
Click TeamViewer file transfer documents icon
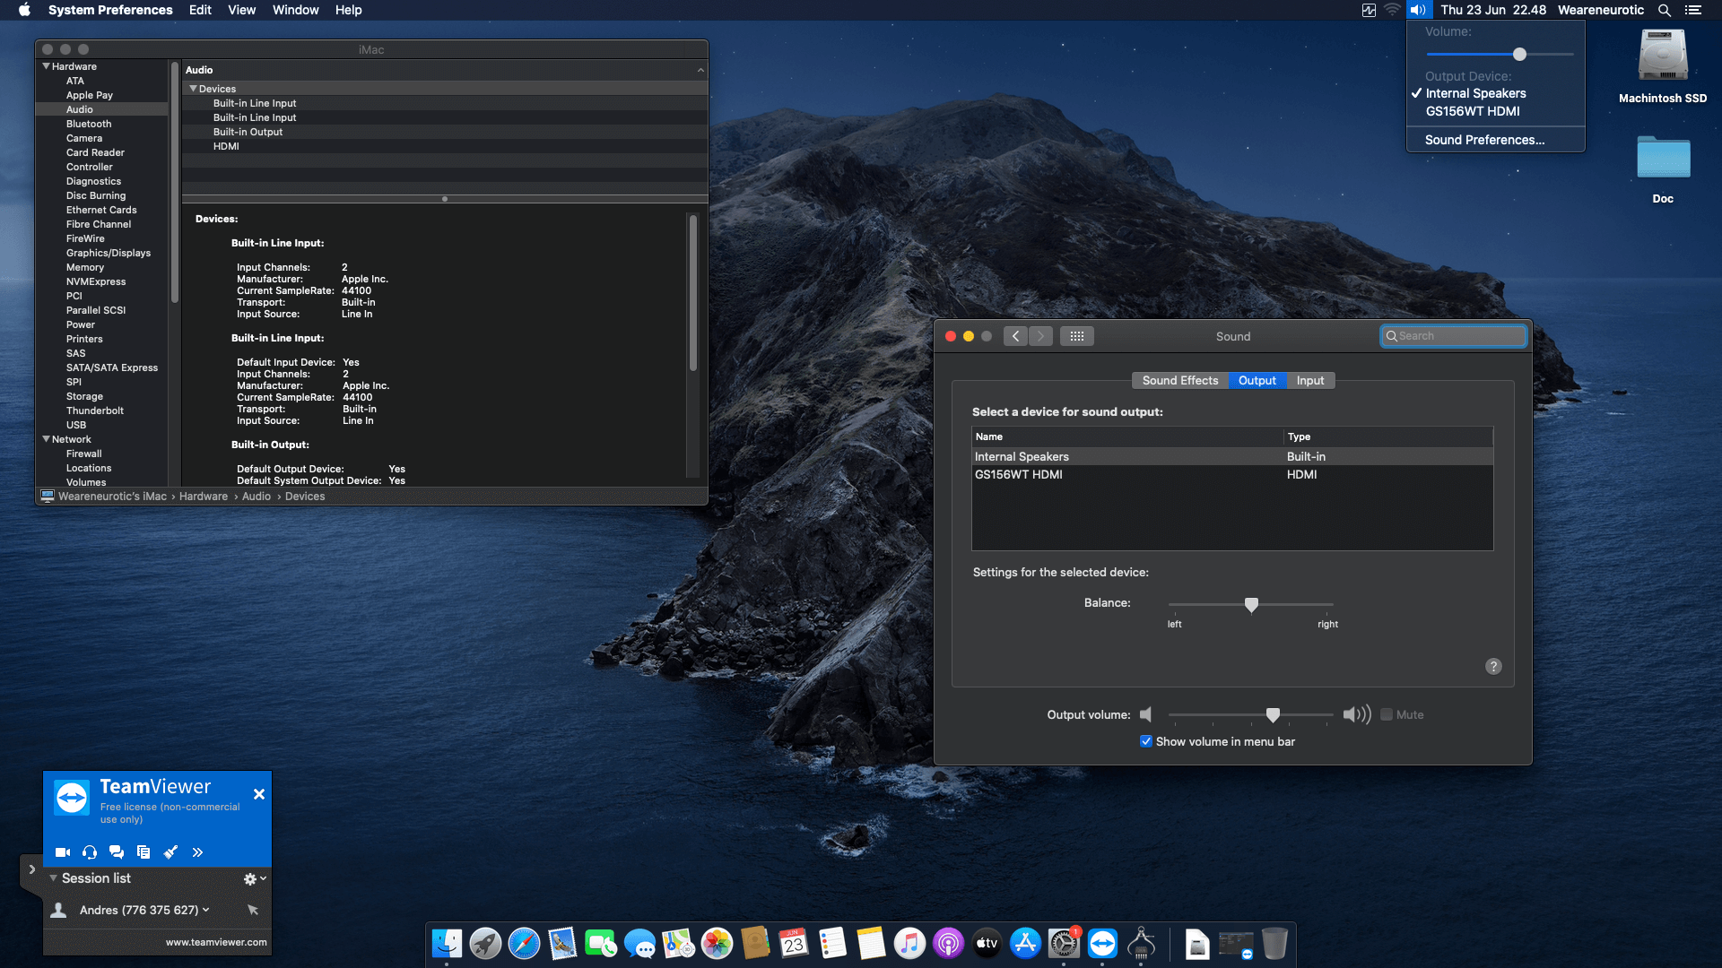(x=143, y=851)
